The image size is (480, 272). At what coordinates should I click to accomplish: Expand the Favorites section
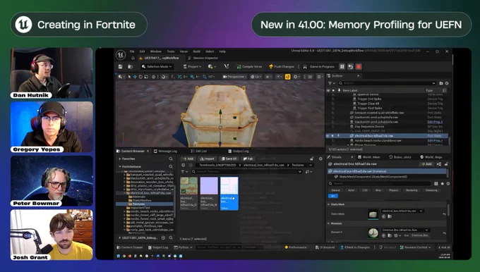pyautogui.click(x=120, y=159)
